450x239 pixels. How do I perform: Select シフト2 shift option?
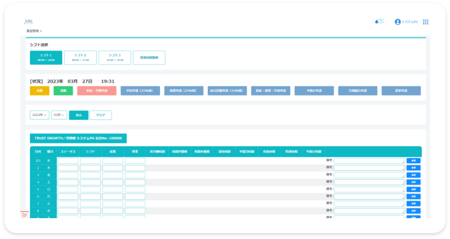(80, 58)
